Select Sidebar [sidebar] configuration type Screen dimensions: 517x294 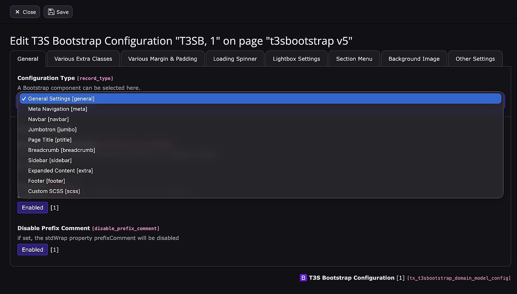(x=50, y=160)
